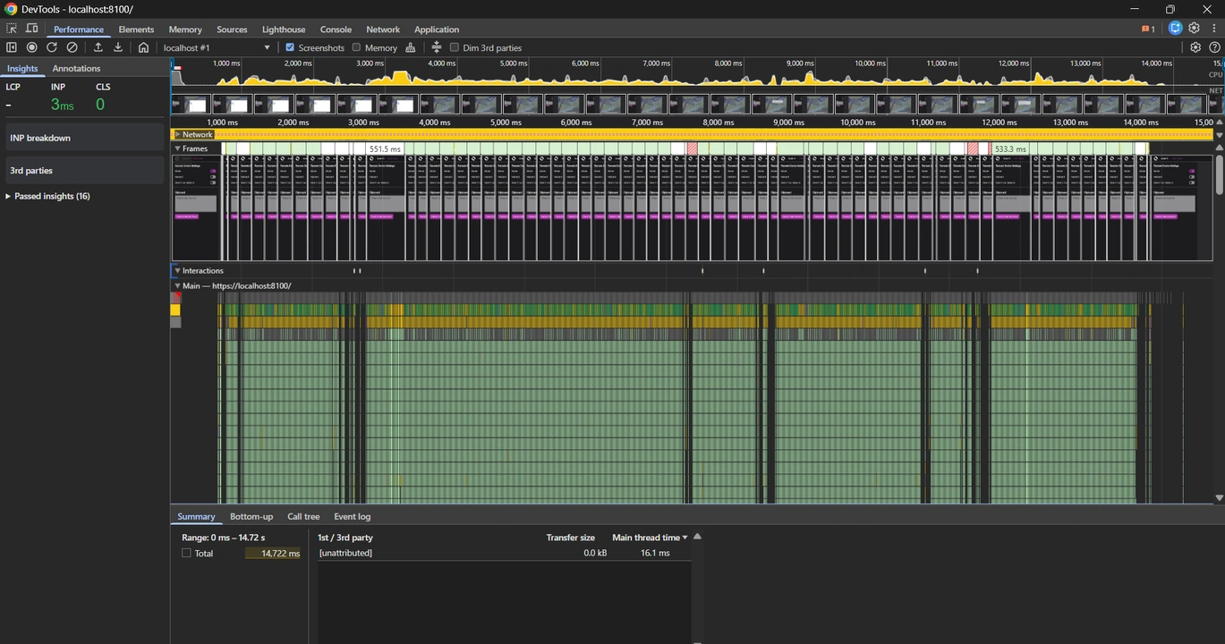Open the INP breakdown insight
This screenshot has height=644, width=1225.
(83, 138)
